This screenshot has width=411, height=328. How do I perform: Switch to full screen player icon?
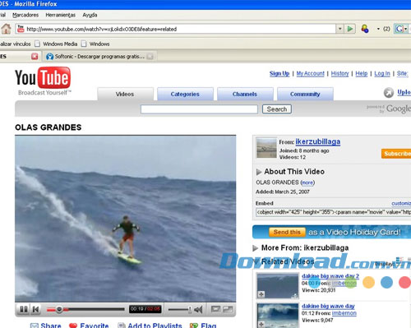[228, 309]
